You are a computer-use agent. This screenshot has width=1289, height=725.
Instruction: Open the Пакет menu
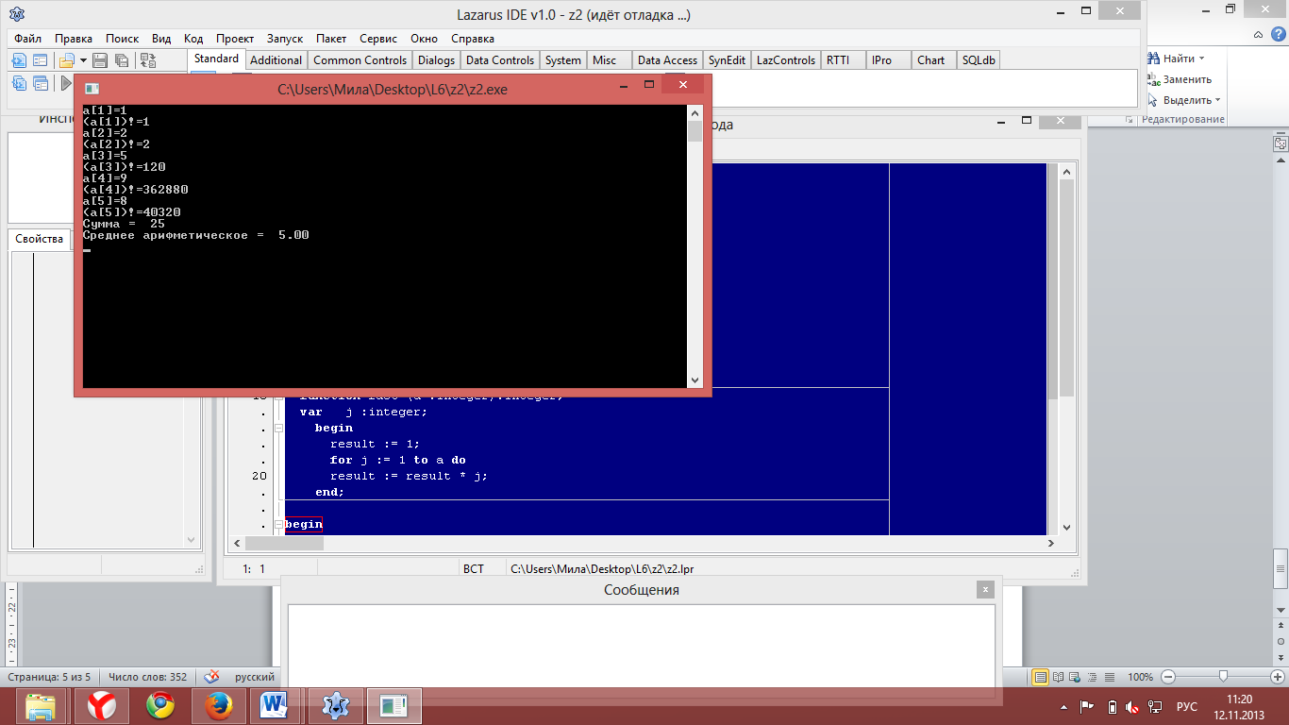click(331, 39)
